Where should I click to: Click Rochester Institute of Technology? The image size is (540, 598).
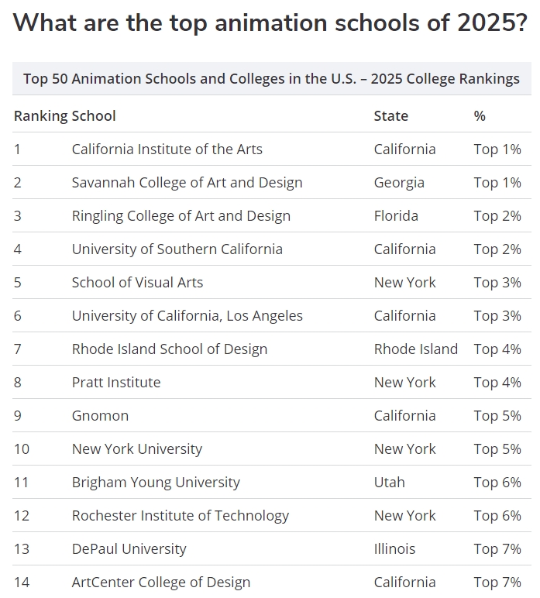coord(181,516)
